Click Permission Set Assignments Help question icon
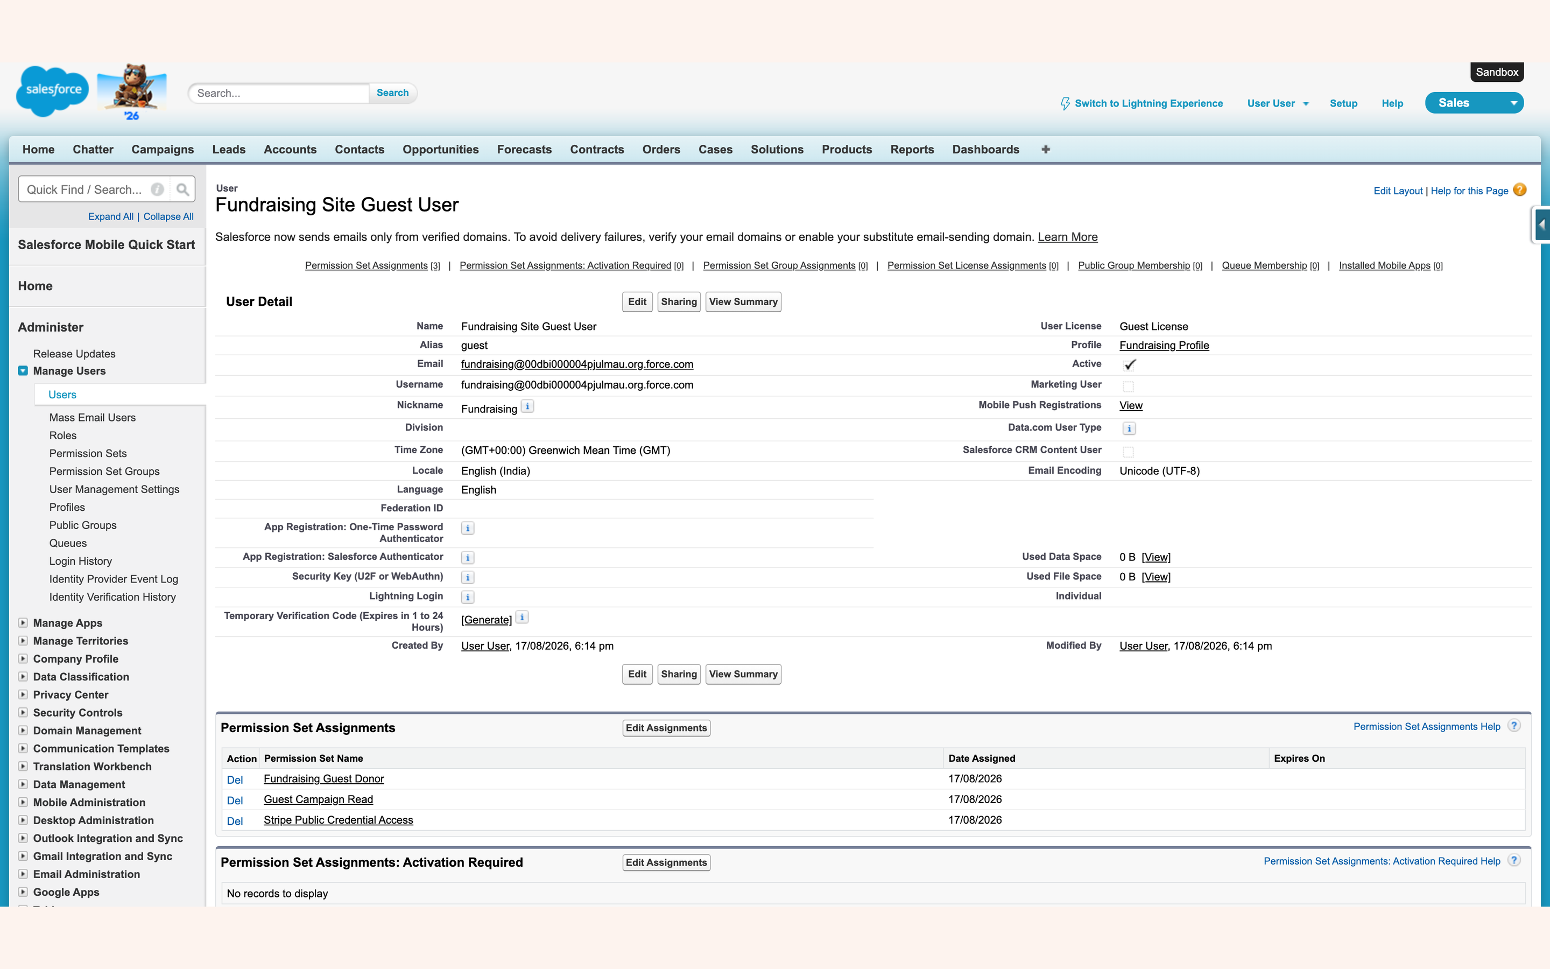 pos(1514,726)
